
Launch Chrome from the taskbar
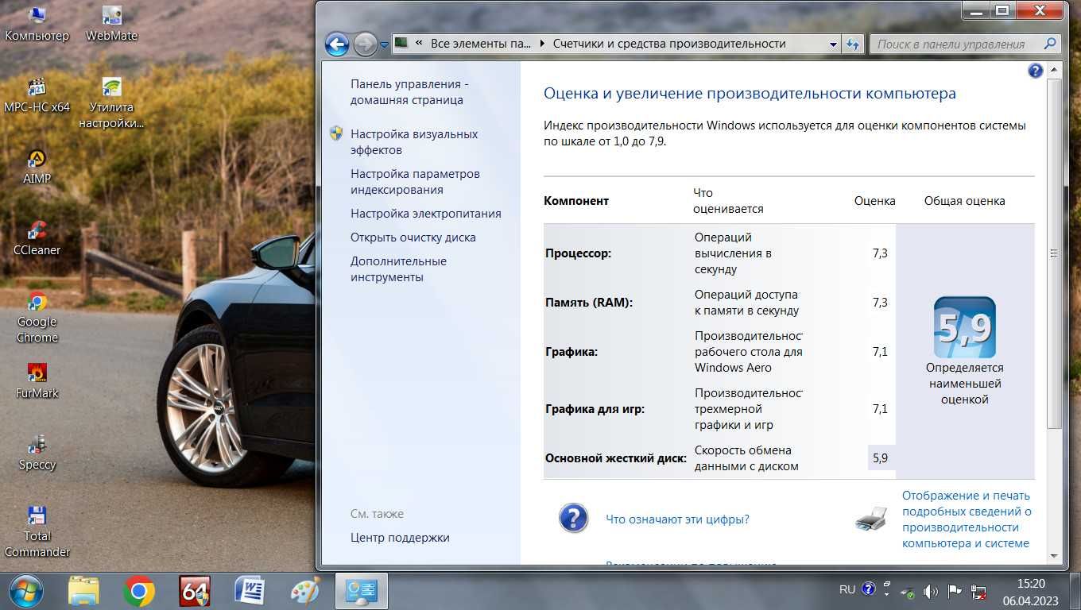pos(139,591)
